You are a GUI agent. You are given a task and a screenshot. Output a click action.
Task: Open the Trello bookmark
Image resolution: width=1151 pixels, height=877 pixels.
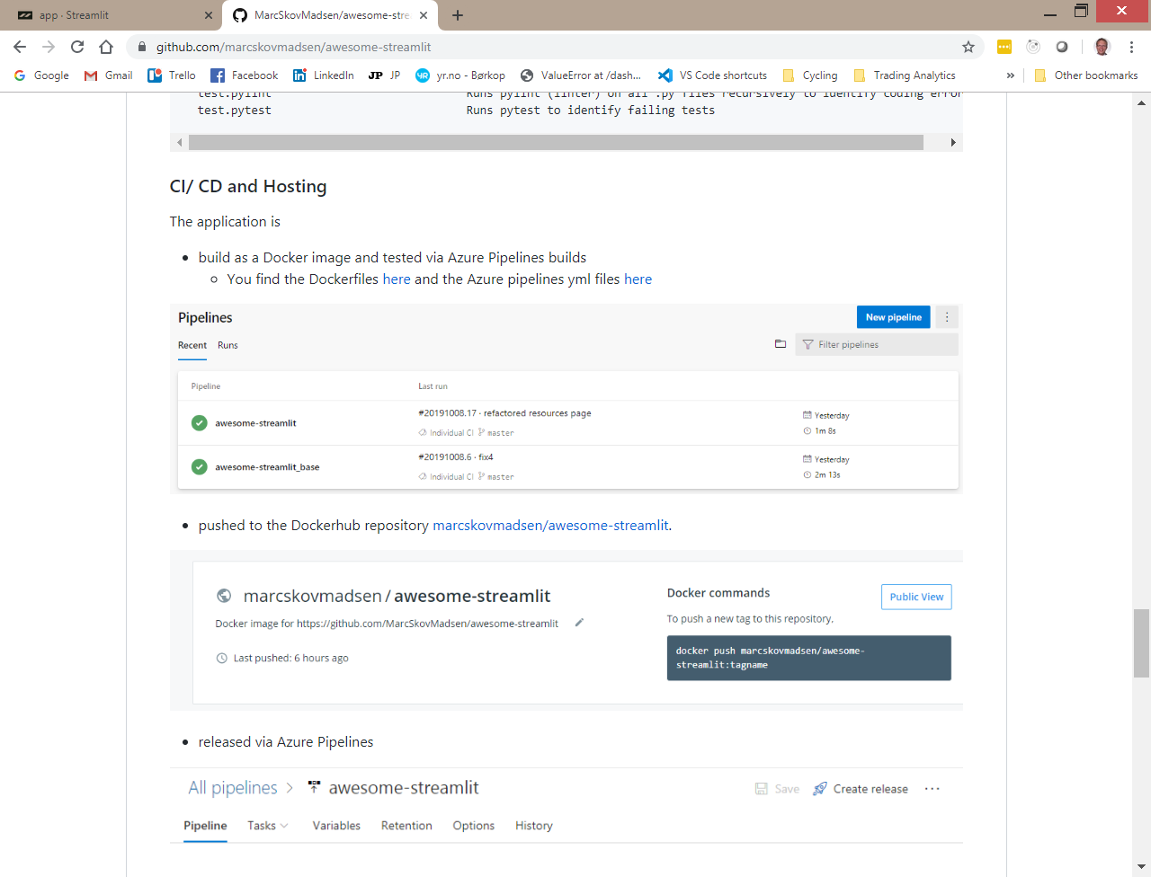coord(172,75)
